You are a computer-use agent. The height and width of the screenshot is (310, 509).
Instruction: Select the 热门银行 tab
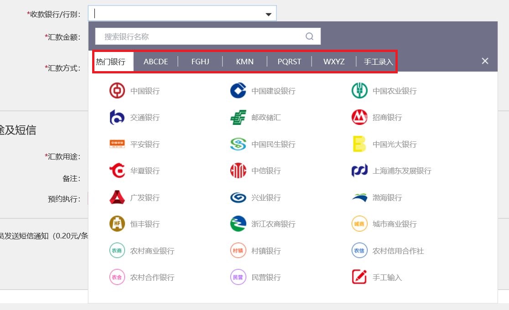(x=111, y=62)
